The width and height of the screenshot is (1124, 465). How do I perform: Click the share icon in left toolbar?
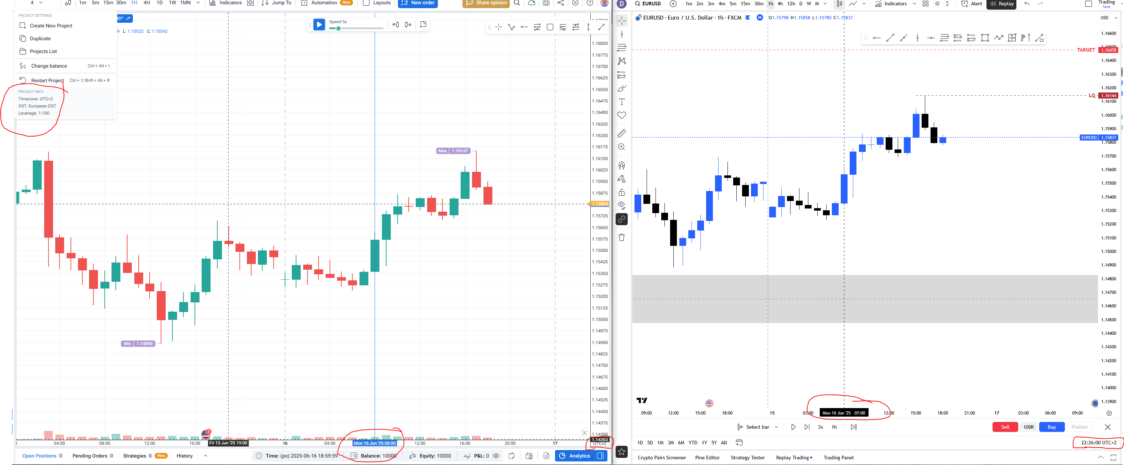click(561, 2)
